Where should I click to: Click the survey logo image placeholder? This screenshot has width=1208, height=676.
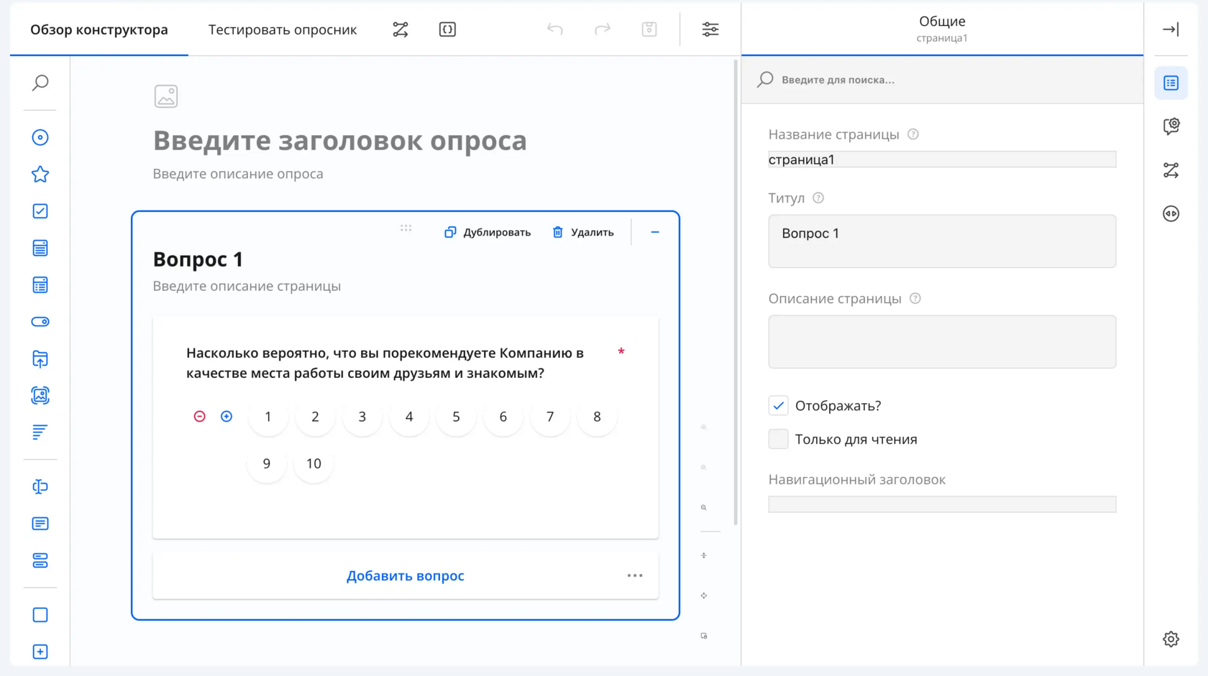[x=166, y=96]
